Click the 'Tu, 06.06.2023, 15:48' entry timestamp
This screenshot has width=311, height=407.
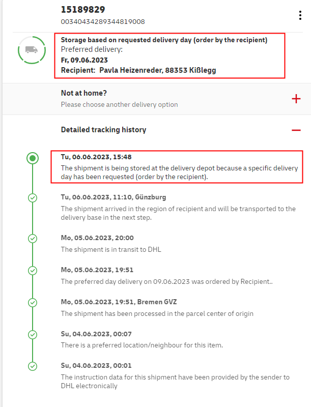coord(96,157)
